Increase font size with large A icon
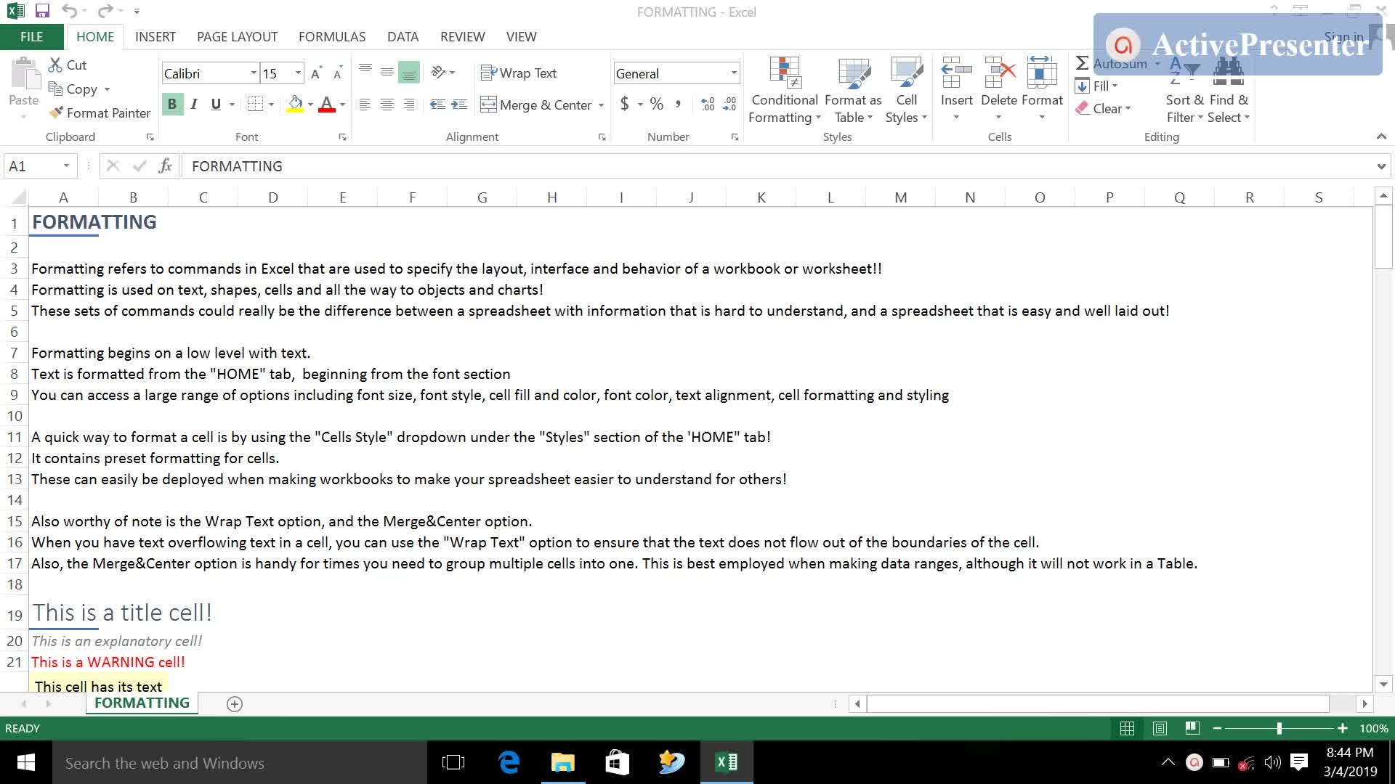 tap(316, 73)
